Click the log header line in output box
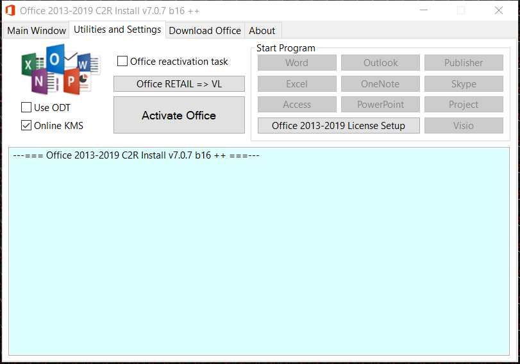 [136, 155]
